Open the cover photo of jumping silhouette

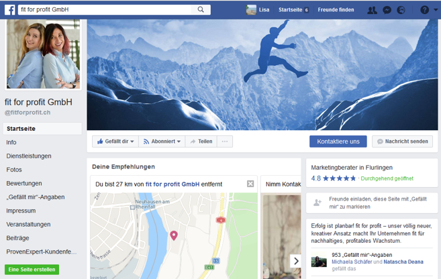click(x=262, y=74)
